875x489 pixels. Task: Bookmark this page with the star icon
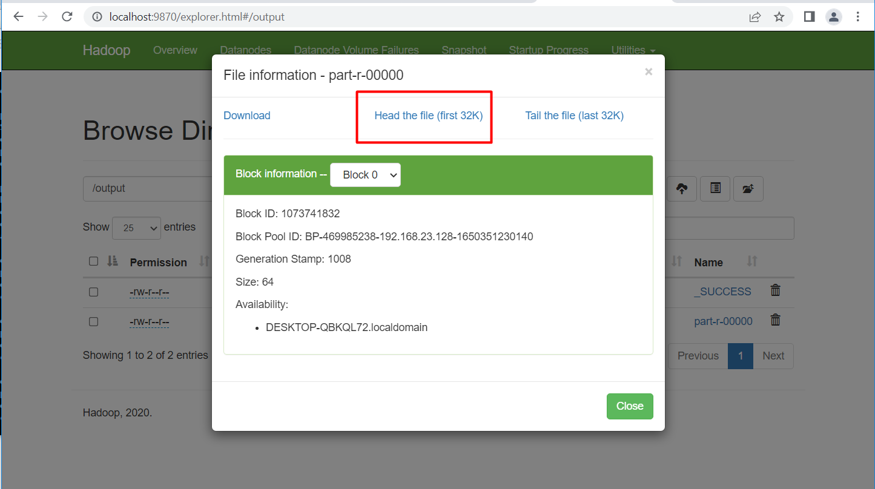click(x=779, y=17)
